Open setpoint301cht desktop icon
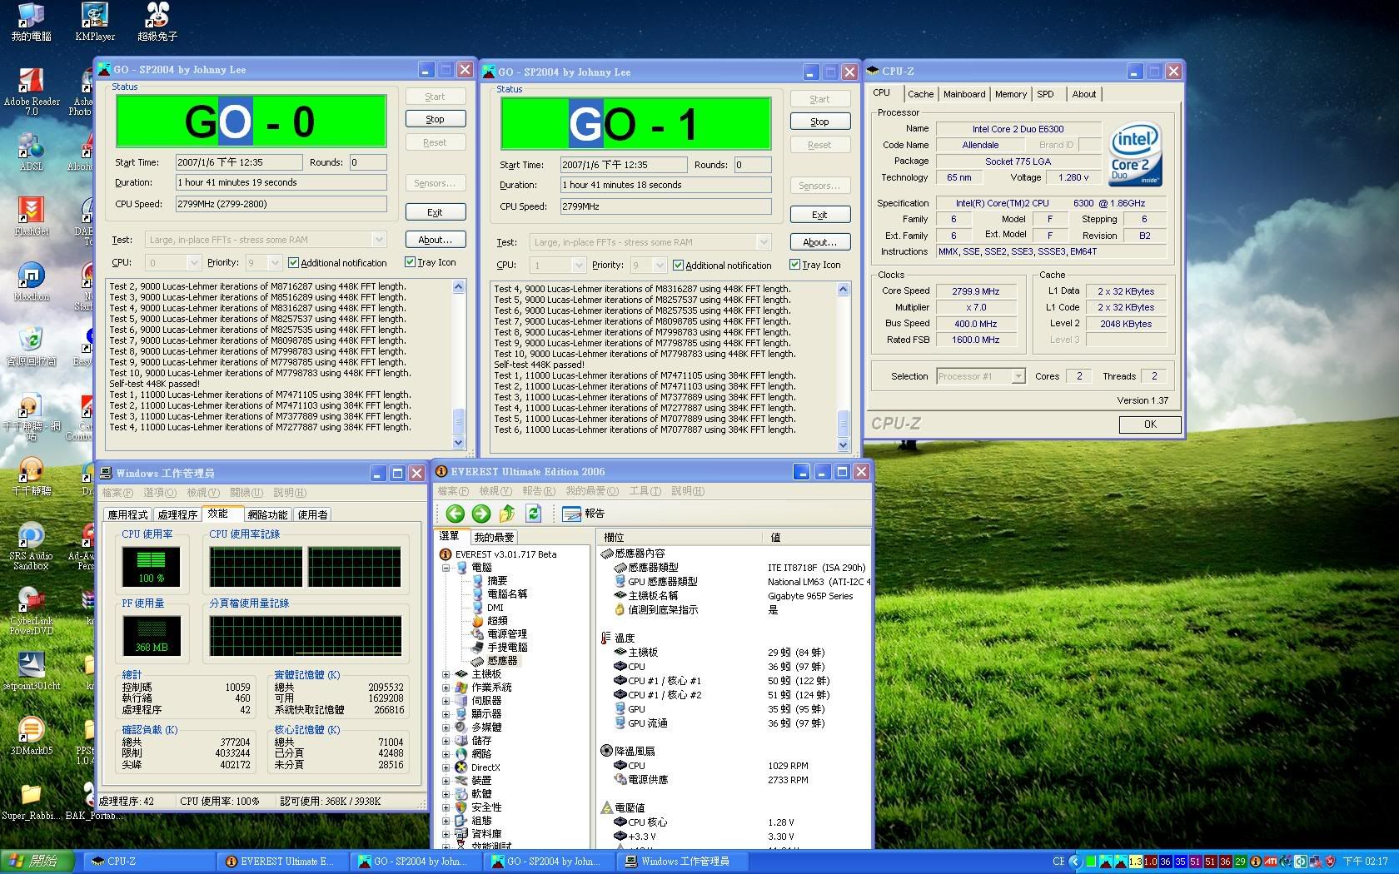The width and height of the screenshot is (1399, 874). coord(32,671)
